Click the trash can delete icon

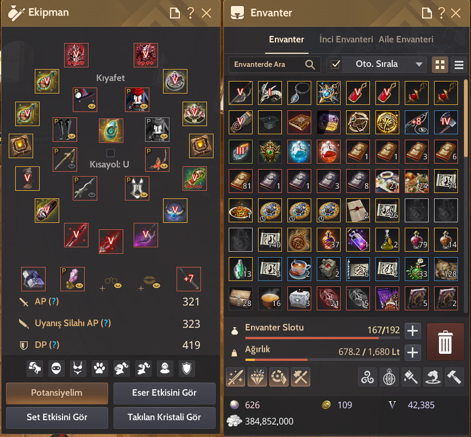445,342
